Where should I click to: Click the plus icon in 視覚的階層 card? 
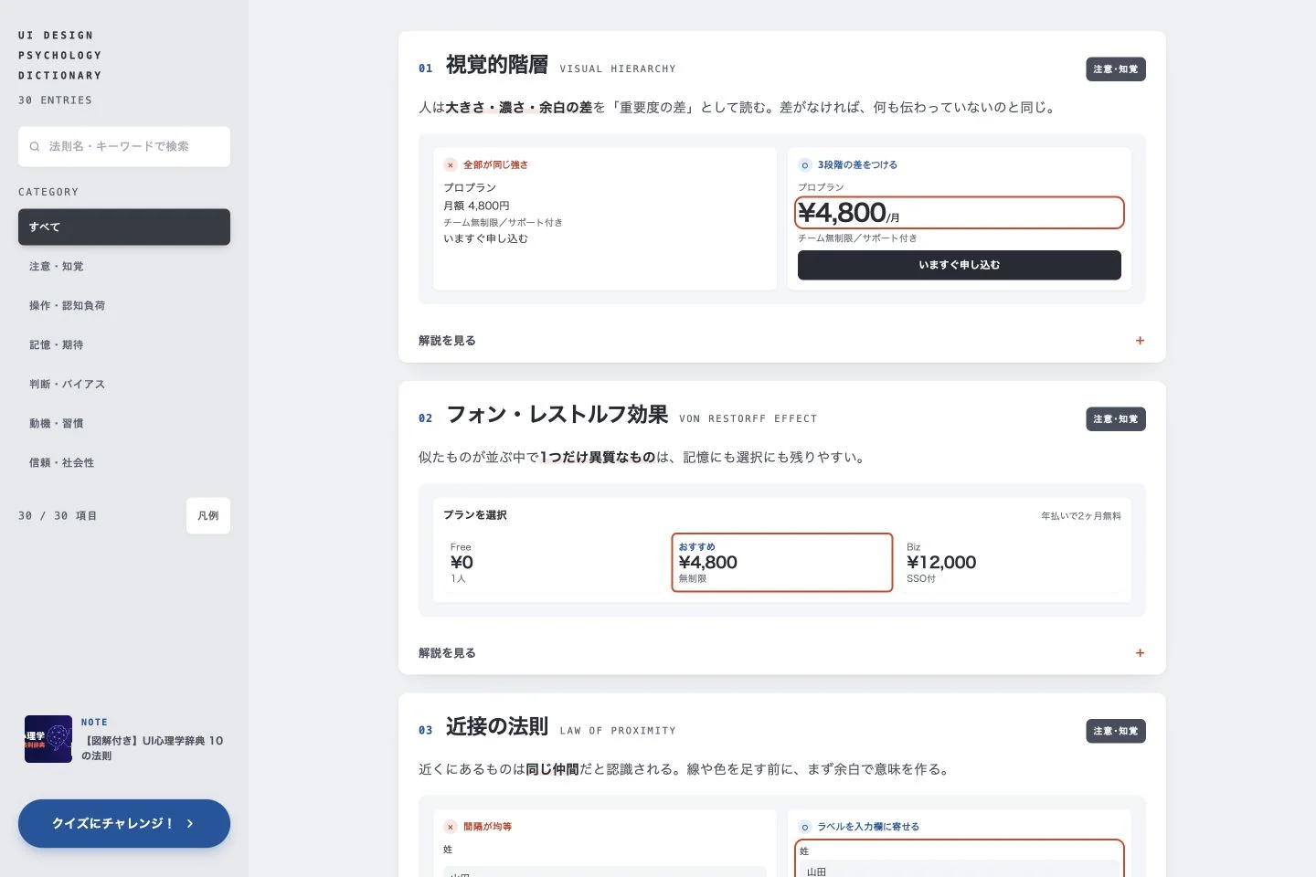tap(1140, 341)
